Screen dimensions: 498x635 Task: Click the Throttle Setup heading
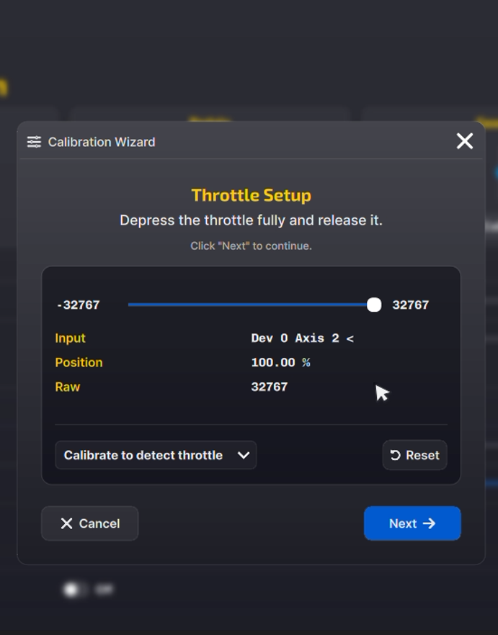click(251, 195)
